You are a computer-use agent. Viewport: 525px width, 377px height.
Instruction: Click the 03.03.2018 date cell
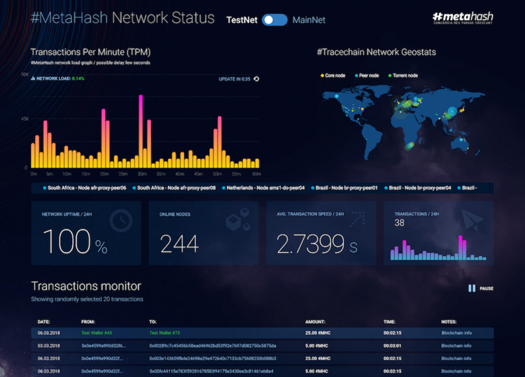[48, 346]
